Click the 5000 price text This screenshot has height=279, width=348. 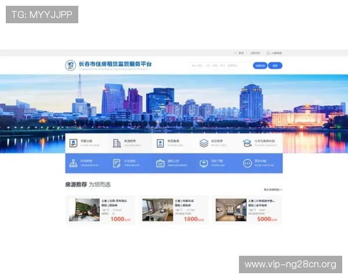[x=264, y=219]
